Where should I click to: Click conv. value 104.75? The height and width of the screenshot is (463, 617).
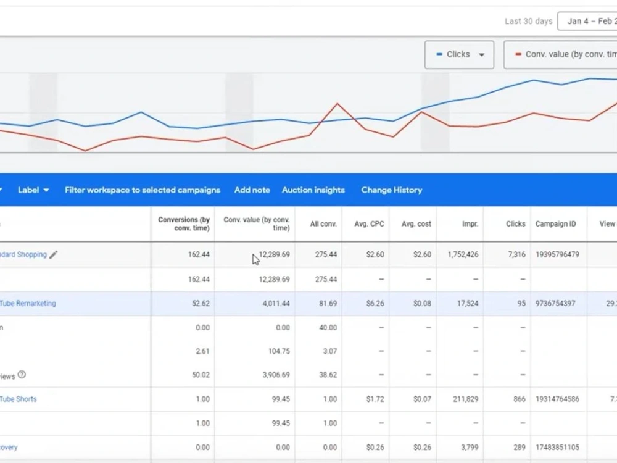coord(279,351)
